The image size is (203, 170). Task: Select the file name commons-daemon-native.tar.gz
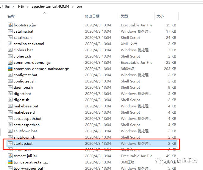coord(41,69)
